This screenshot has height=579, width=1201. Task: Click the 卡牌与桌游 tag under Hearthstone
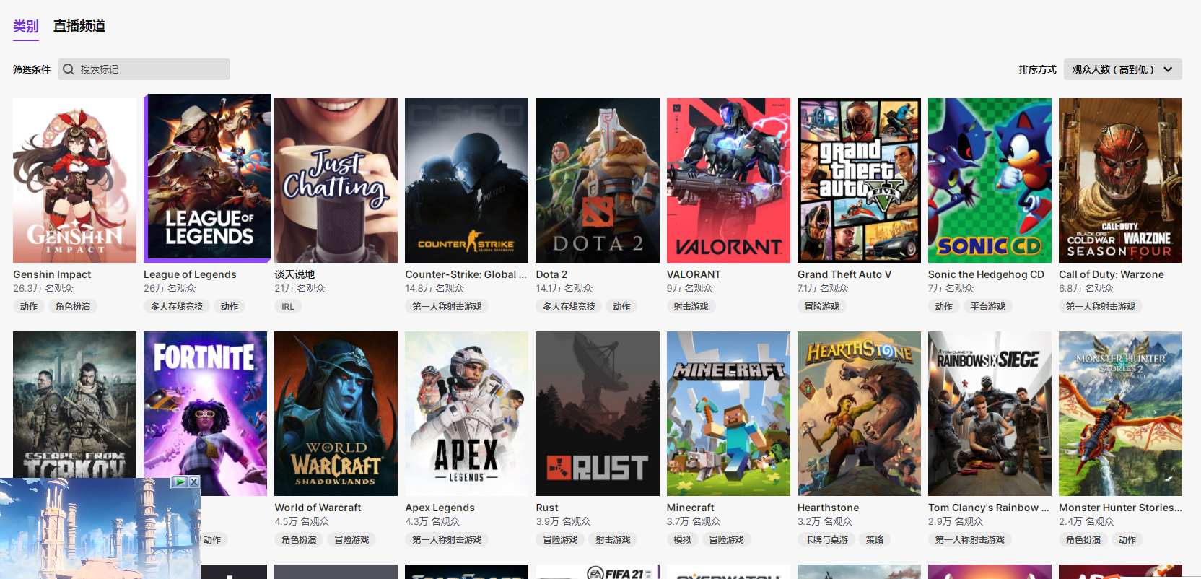(x=826, y=540)
